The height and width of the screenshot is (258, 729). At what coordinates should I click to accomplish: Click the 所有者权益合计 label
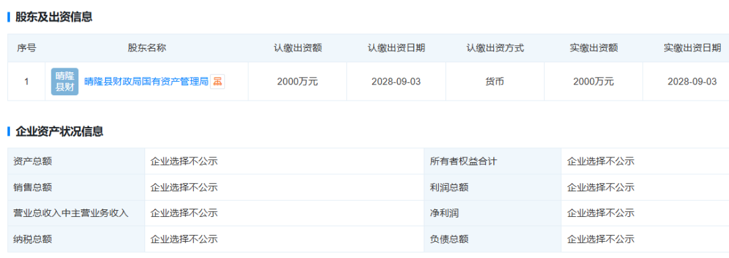(x=464, y=161)
